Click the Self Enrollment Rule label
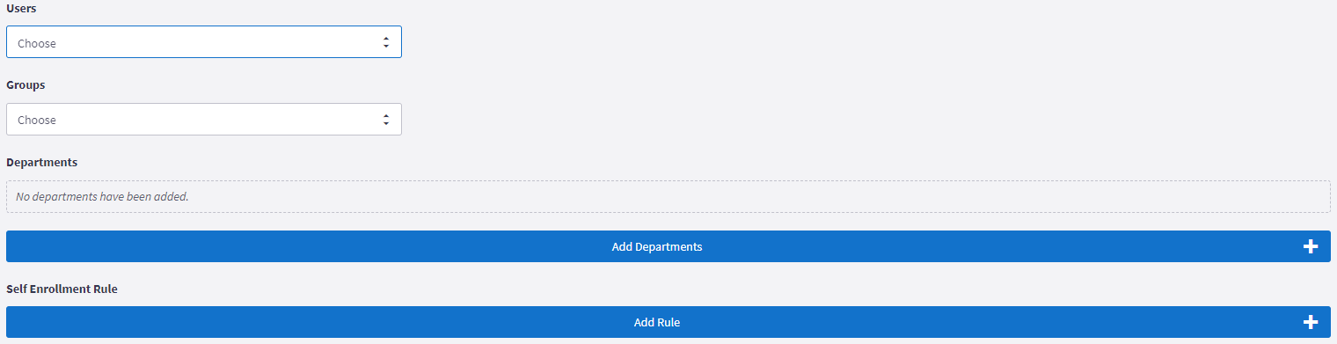This screenshot has height=344, width=1337. [x=62, y=289]
